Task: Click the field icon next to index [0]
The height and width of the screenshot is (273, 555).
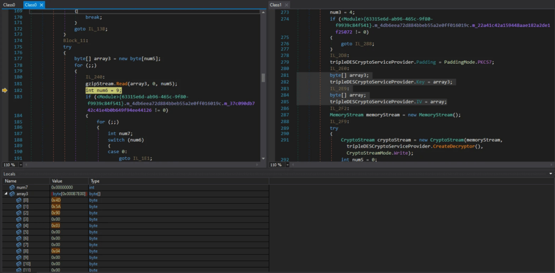Action: pyautogui.click(x=18, y=200)
